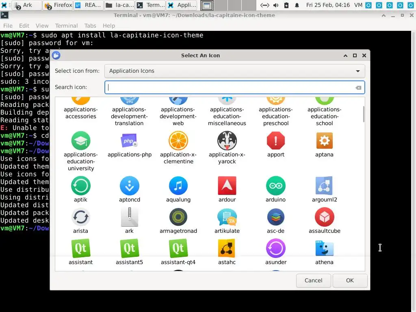The height and width of the screenshot is (312, 416).
Task: Switch to the Firefox taskbar window
Action: pyautogui.click(x=58, y=5)
